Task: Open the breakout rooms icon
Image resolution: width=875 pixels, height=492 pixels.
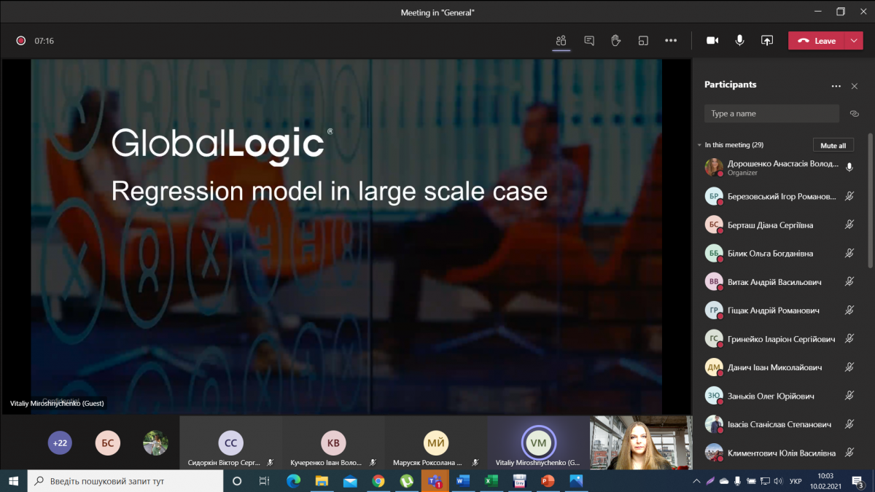Action: [643, 41]
